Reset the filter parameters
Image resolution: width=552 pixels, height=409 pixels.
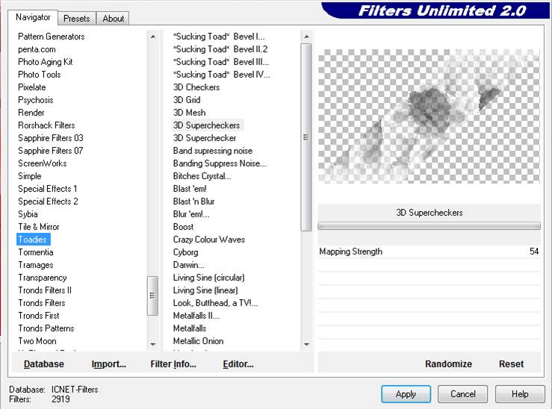tap(511, 364)
